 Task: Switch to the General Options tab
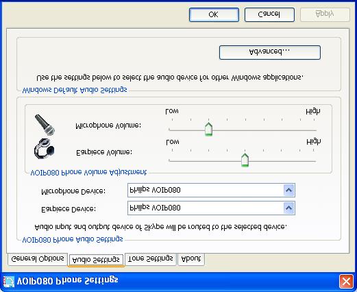pyautogui.click(x=38, y=259)
